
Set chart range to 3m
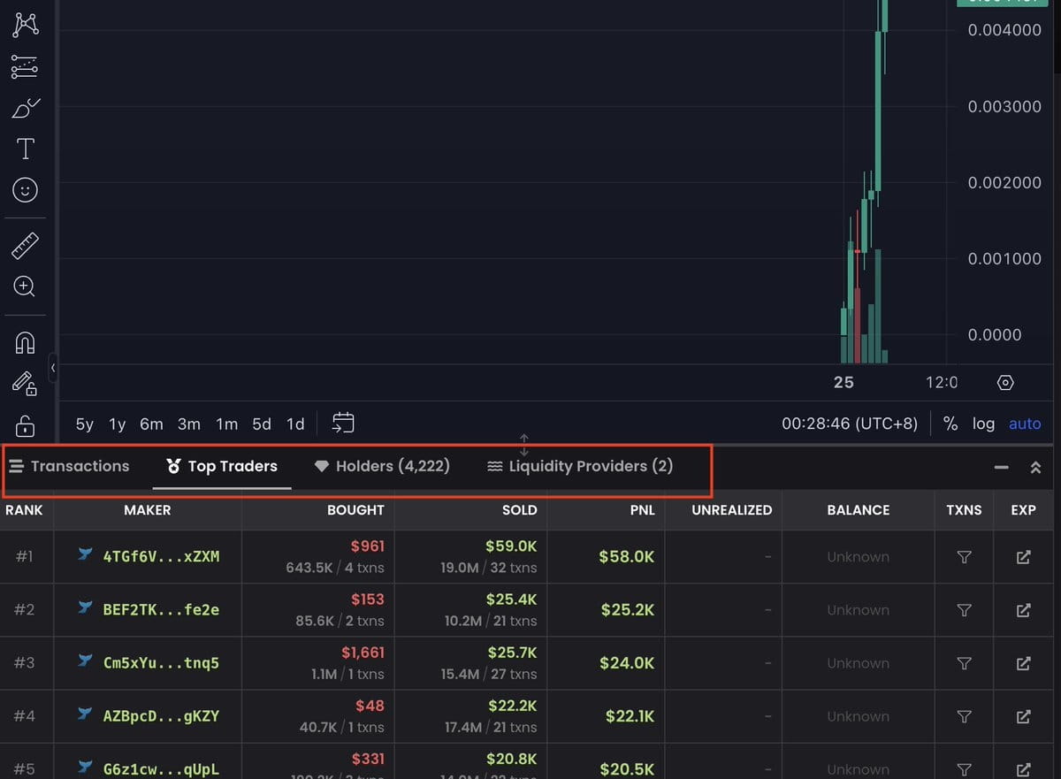click(x=189, y=424)
